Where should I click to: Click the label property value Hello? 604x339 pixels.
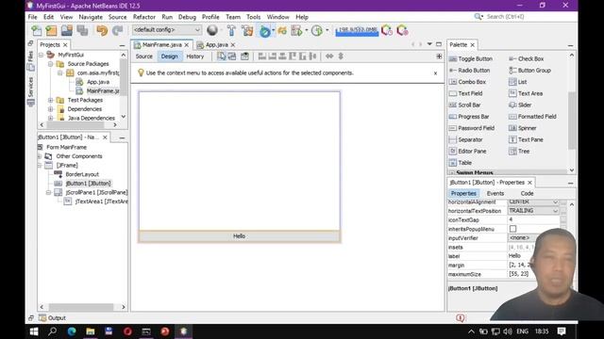[514, 256]
